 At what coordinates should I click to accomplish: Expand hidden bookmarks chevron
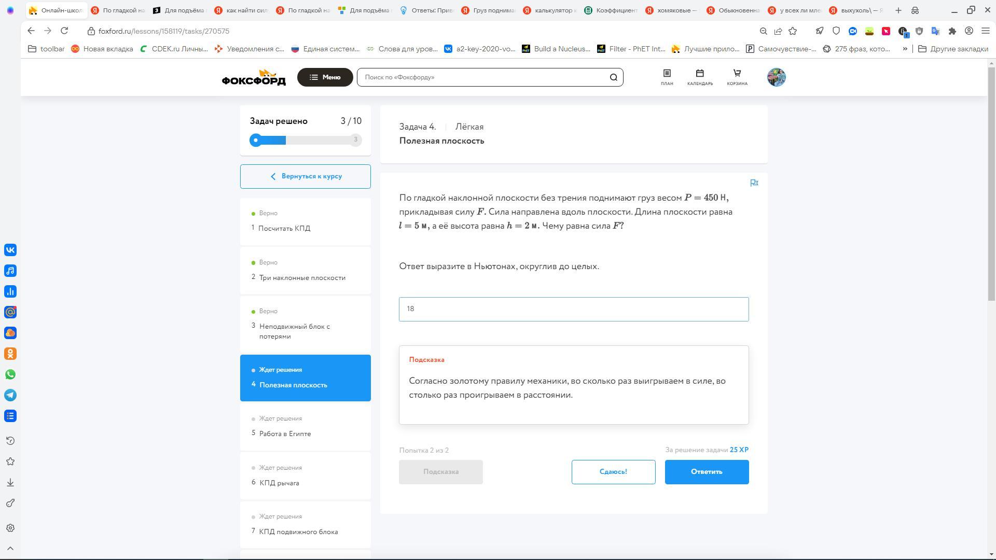point(905,49)
